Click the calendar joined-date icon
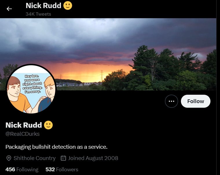Screen dimensions: 220x175 [x=63, y=158]
